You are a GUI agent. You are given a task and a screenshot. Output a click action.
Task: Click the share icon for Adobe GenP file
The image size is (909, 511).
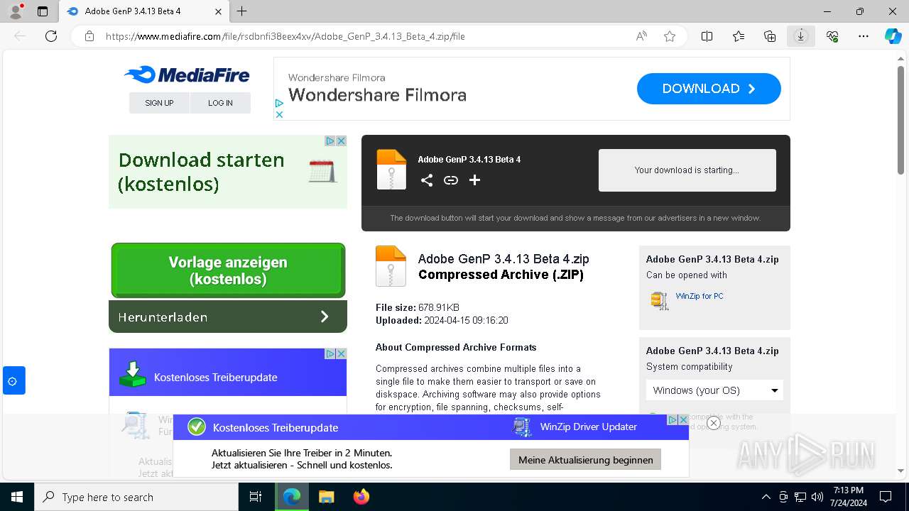pos(427,180)
